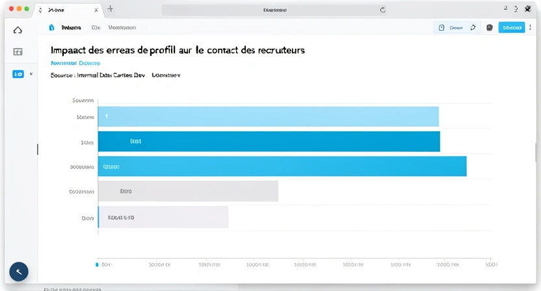Click the dark round avatar icon
This screenshot has height=291, width=541.
point(489,27)
